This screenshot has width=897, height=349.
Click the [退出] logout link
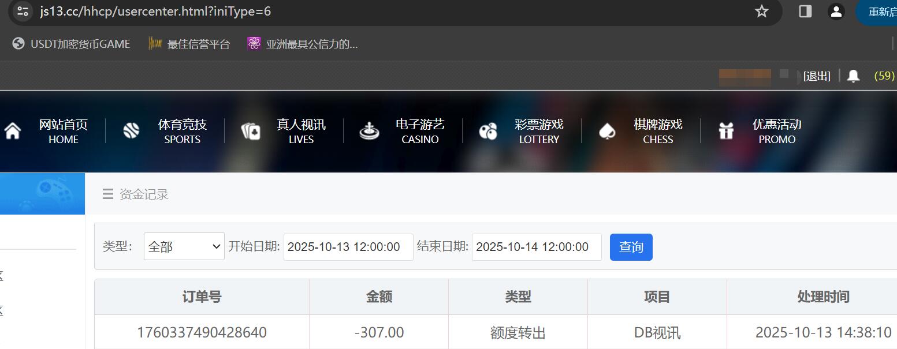point(816,76)
